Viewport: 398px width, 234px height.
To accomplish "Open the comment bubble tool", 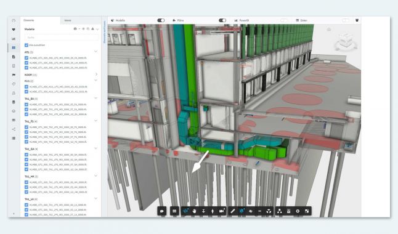I will pyautogui.click(x=161, y=211).
